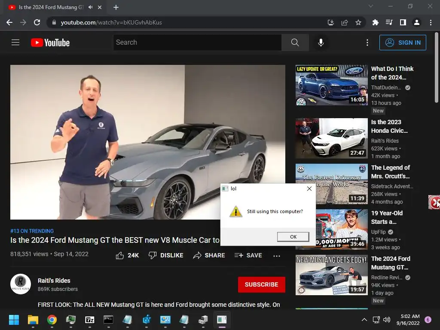Open the SHARE options
This screenshot has height=330, width=440.
pos(209,255)
